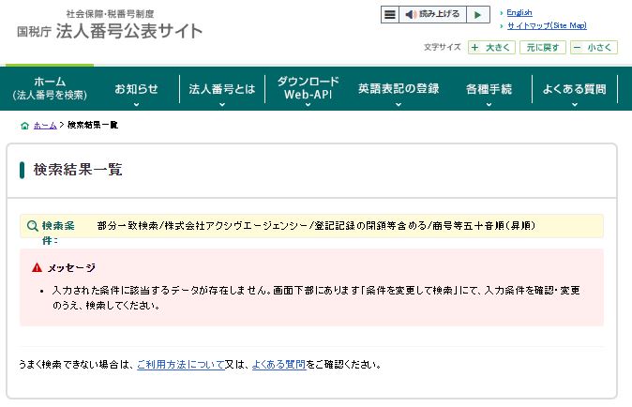Image resolution: width=632 pixels, height=407 pixels.
Task: Click the red warning triangle icon
Action: (37, 267)
